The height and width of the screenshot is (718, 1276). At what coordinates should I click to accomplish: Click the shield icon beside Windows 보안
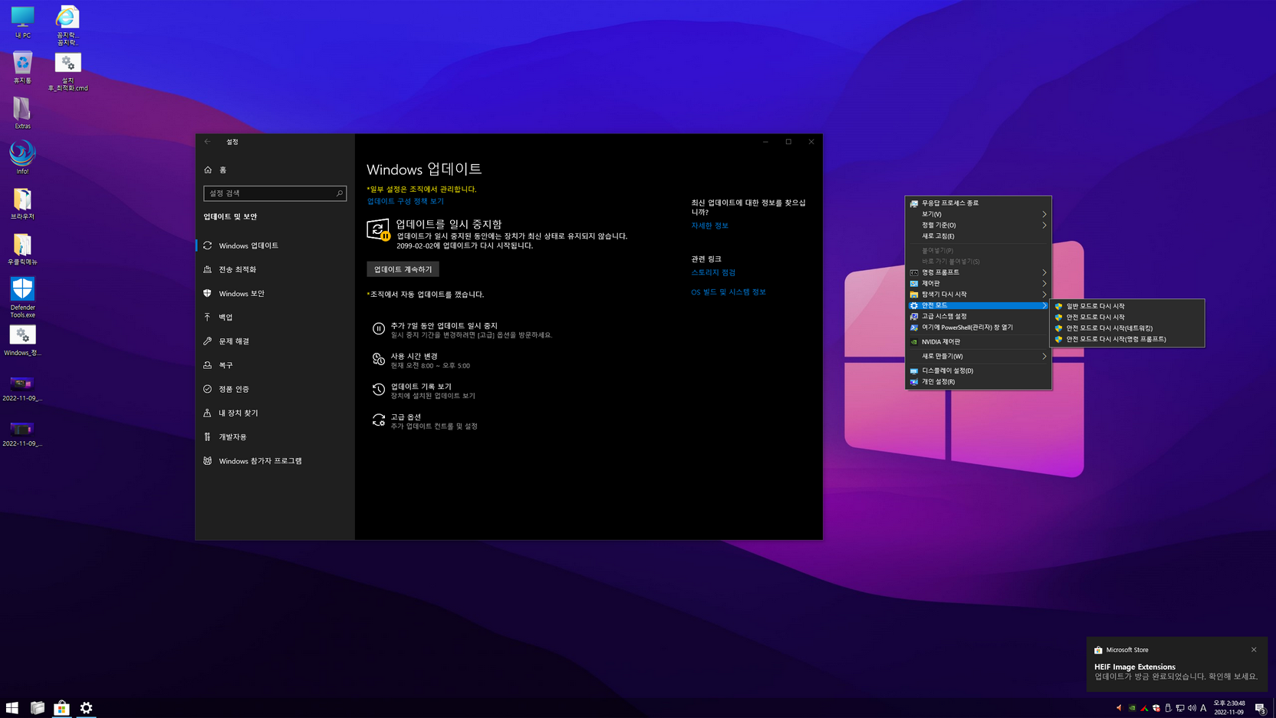[x=208, y=293]
